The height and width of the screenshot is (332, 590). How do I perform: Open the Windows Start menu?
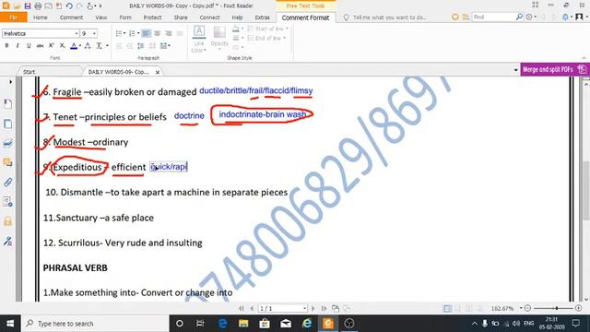coord(10,324)
